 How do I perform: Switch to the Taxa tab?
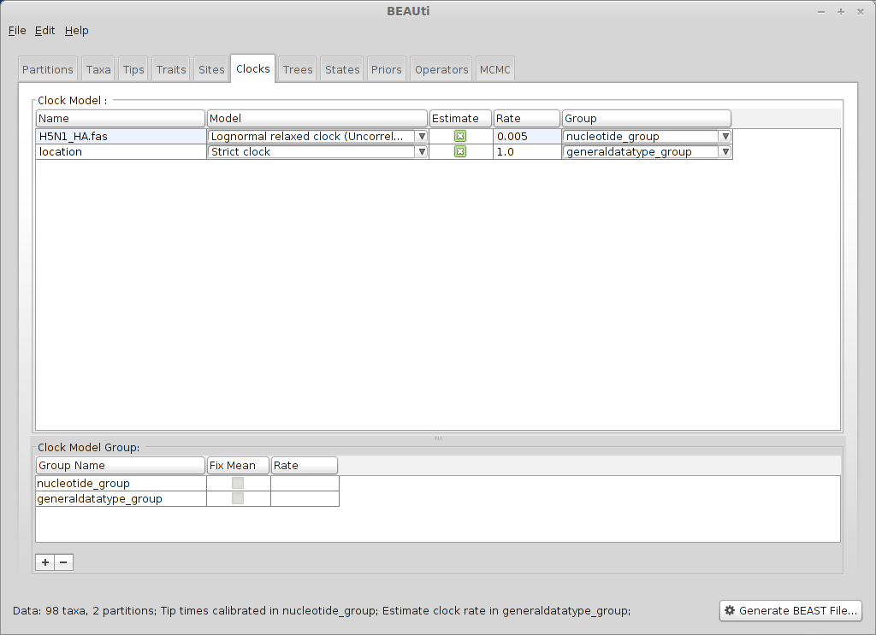coord(98,69)
